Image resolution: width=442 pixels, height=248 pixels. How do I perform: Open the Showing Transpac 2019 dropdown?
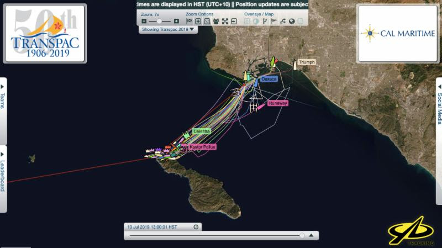click(x=168, y=30)
